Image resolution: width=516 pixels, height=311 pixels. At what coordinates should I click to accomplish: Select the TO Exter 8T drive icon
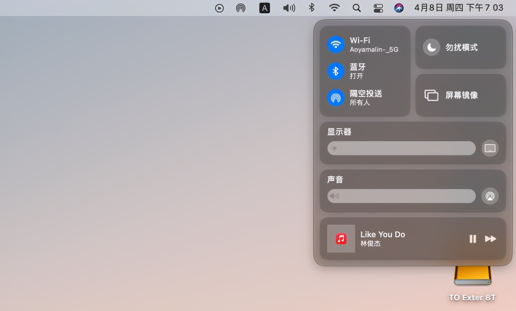[x=473, y=276]
